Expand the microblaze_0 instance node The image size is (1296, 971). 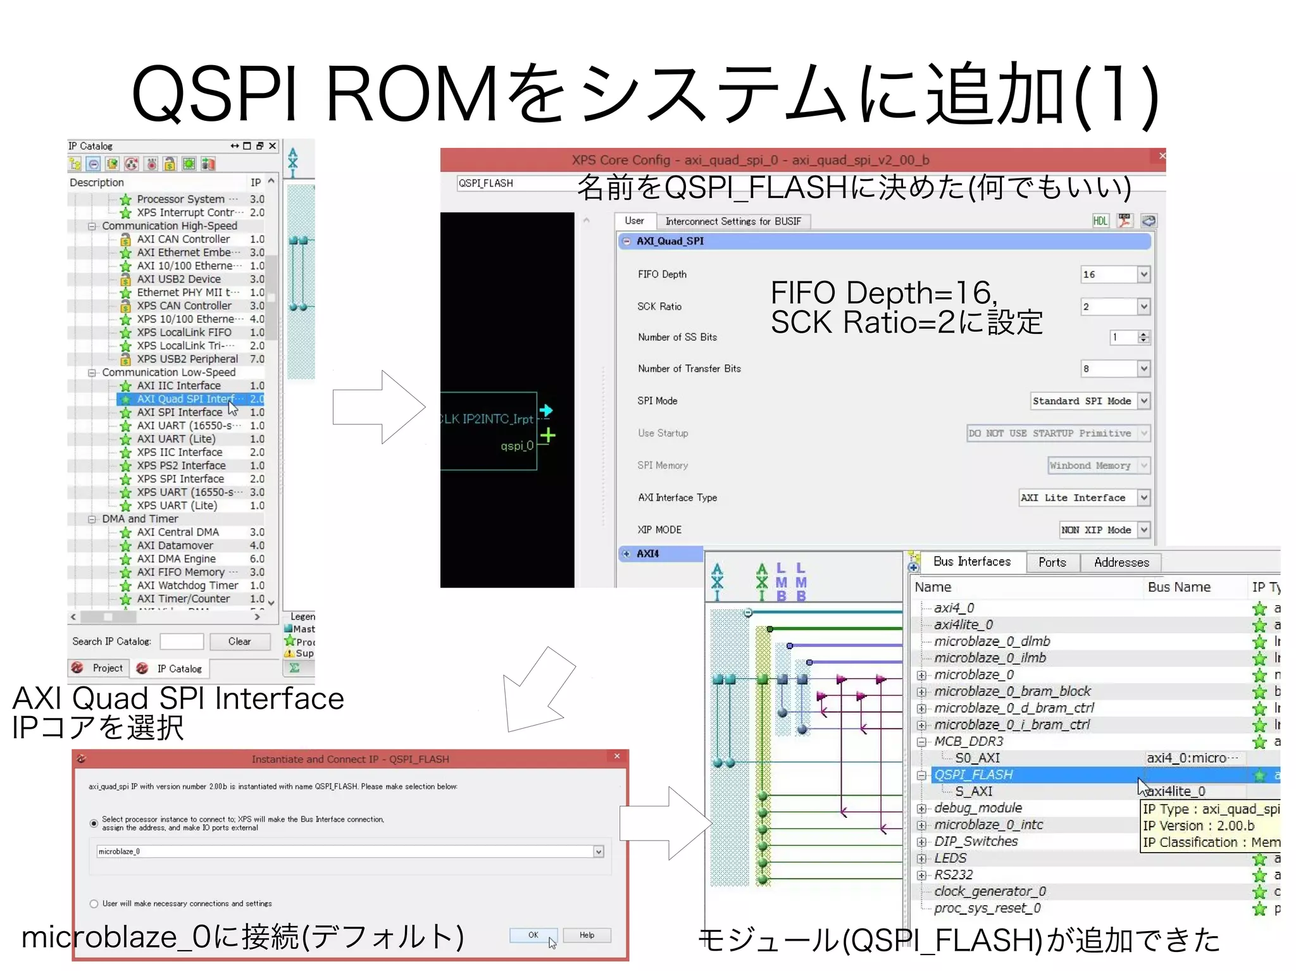tap(921, 676)
